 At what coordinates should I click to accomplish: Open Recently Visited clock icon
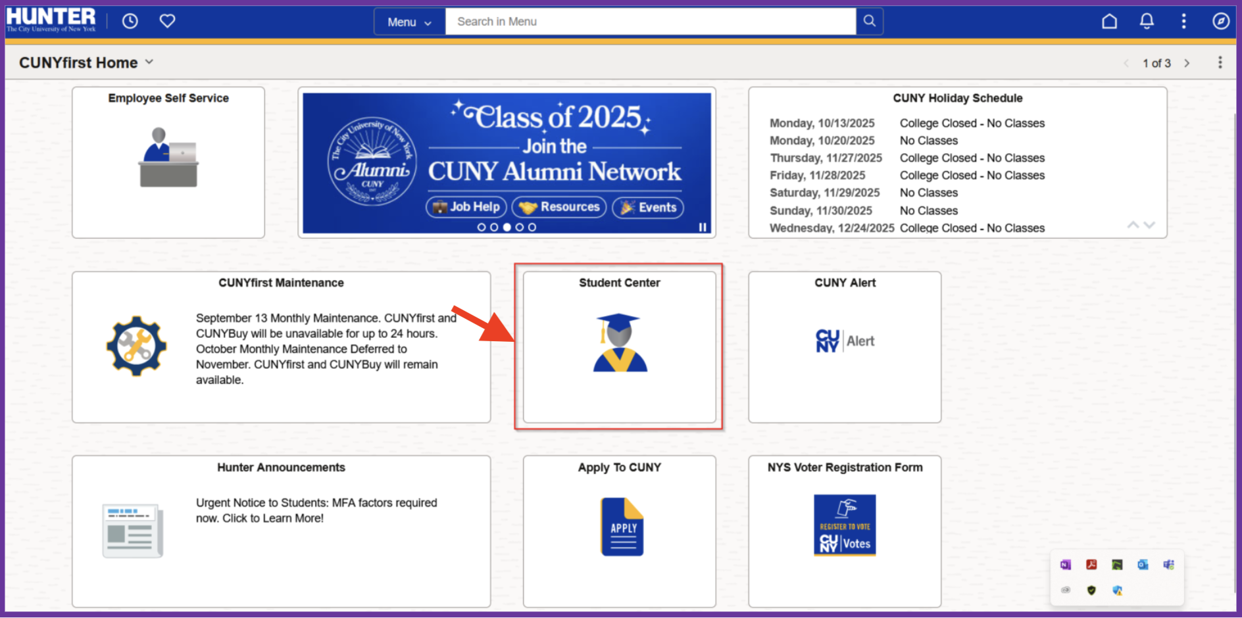(130, 21)
